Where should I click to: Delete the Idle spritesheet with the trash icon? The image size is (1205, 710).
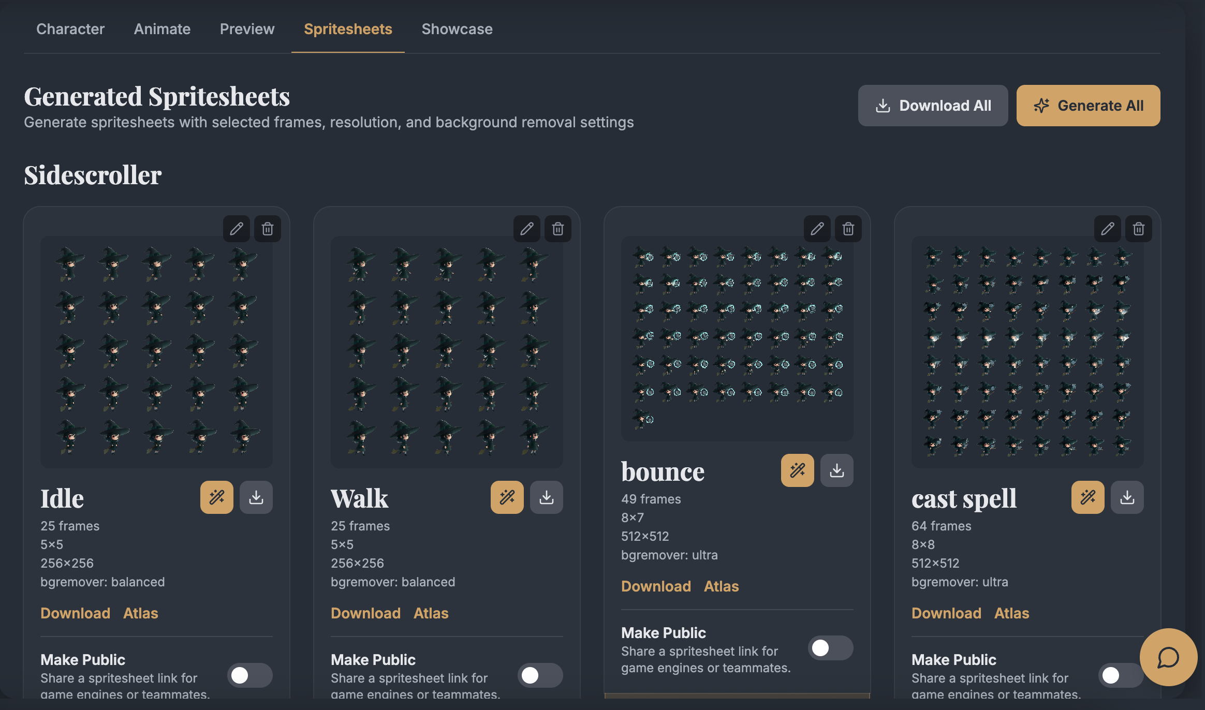(268, 229)
